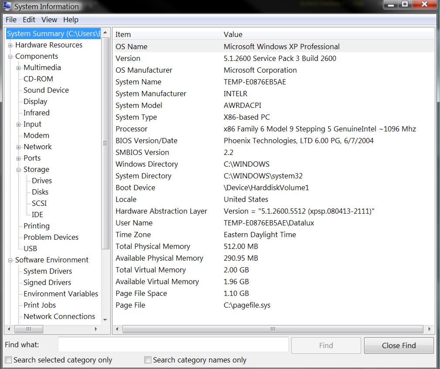Image resolution: width=440 pixels, height=369 pixels.
Task: Expand the Network node
Action: (18, 147)
